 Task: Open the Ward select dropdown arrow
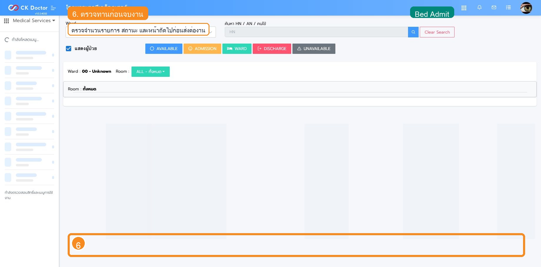(x=211, y=32)
